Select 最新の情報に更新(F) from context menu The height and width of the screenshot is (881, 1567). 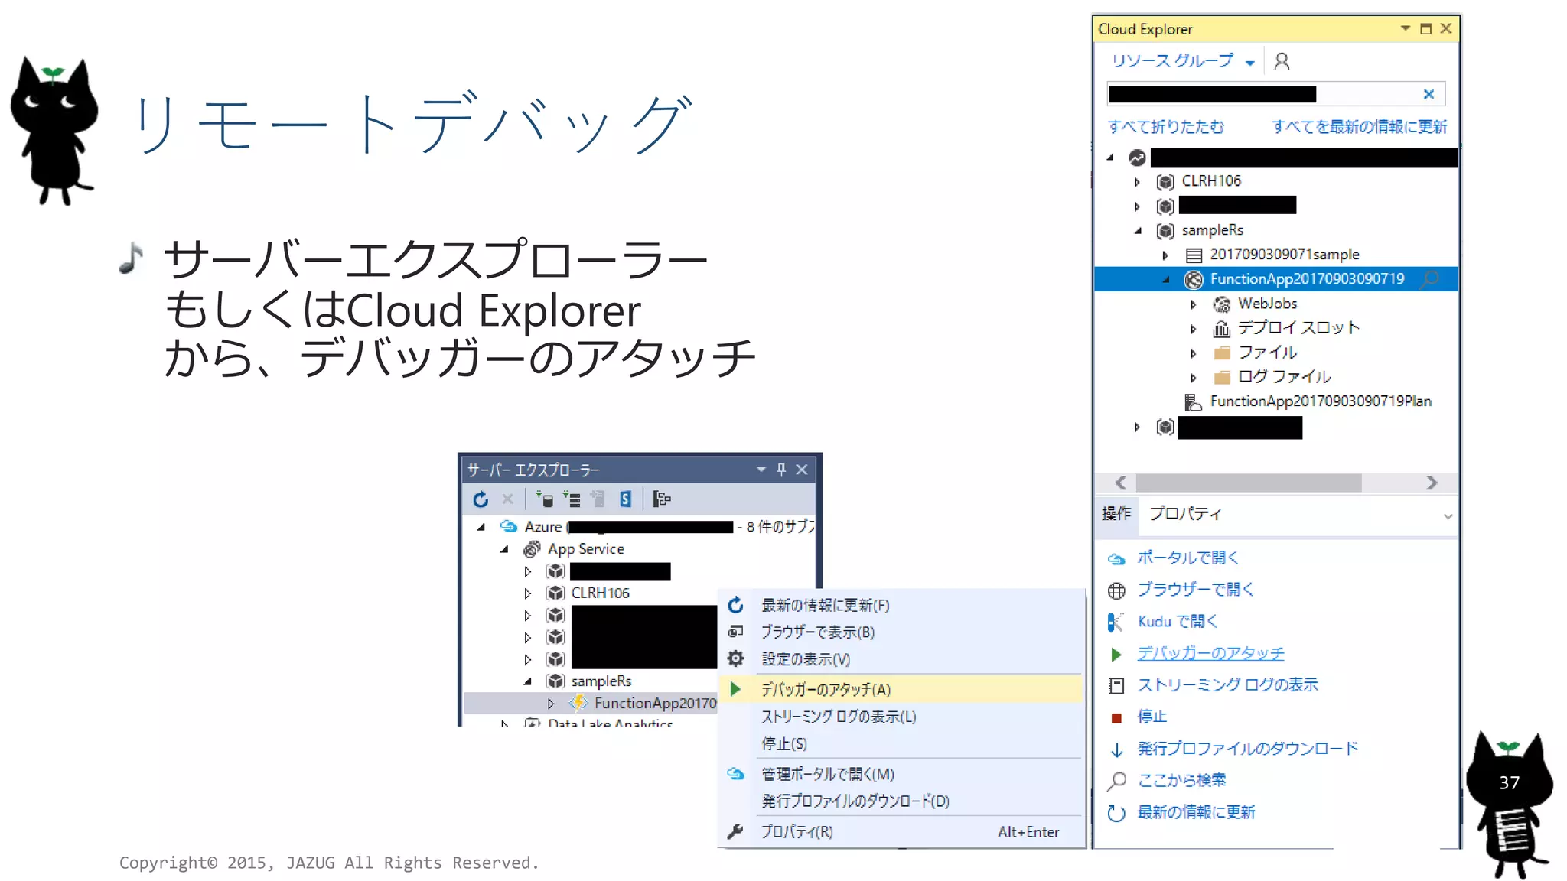pyautogui.click(x=901, y=605)
